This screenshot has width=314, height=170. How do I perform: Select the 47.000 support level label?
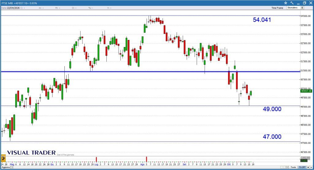tap(272, 137)
